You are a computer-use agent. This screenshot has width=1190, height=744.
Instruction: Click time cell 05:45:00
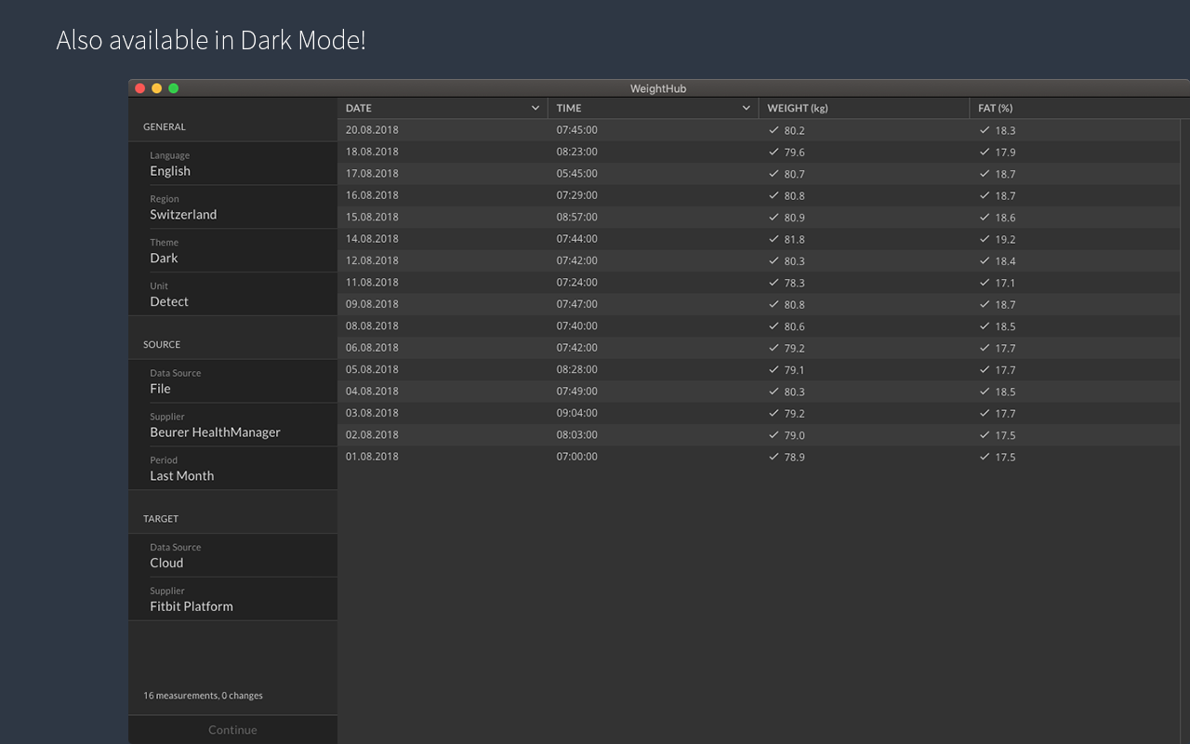[x=577, y=174]
